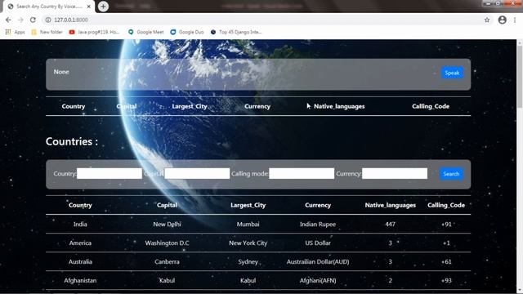Open the Google Duo bookmark
The width and height of the screenshot is (523, 294).
click(187, 32)
